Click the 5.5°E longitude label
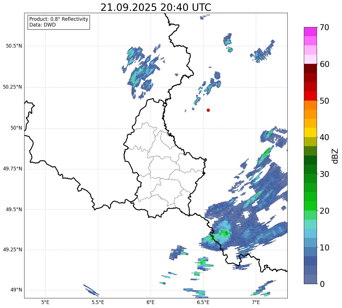The width and height of the screenshot is (342, 308). tap(98, 302)
